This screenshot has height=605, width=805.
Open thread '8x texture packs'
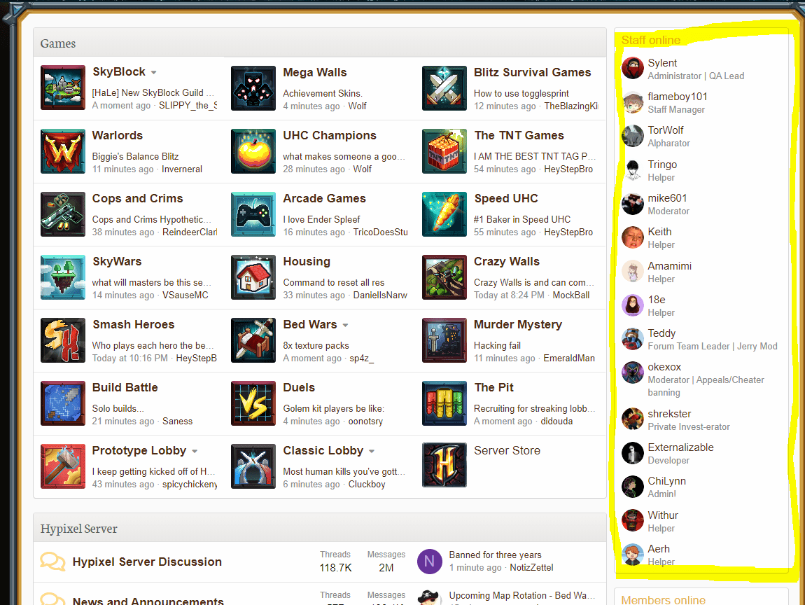pyautogui.click(x=316, y=346)
